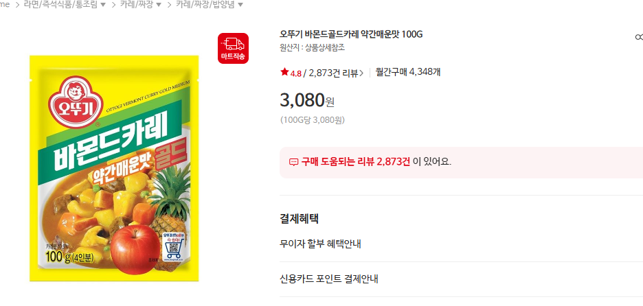Open 신용카드 포인트 결제안내
643x306 pixels.
click(329, 279)
